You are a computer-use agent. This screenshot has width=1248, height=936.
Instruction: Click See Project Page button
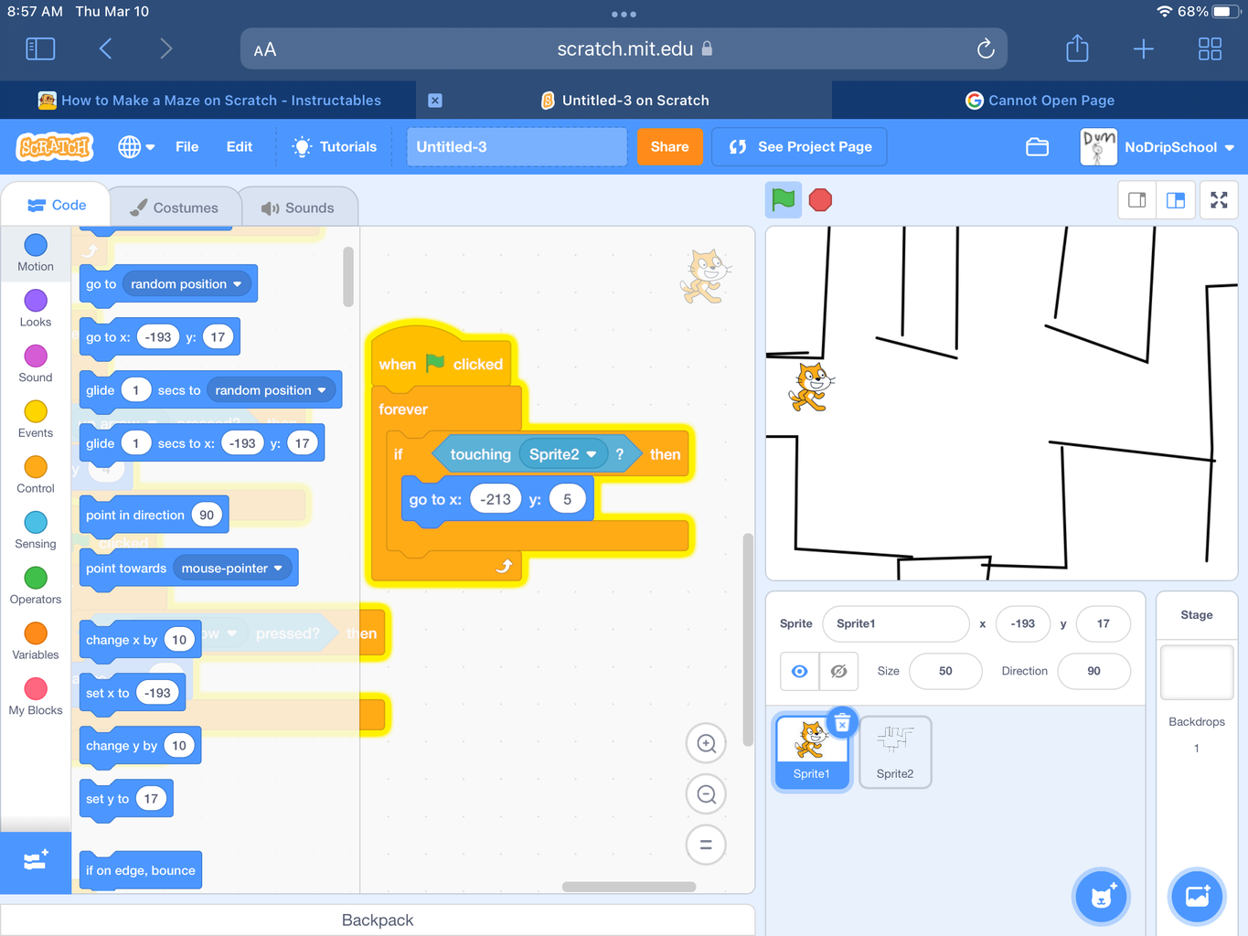click(799, 147)
